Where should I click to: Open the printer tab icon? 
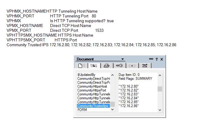(106, 65)
